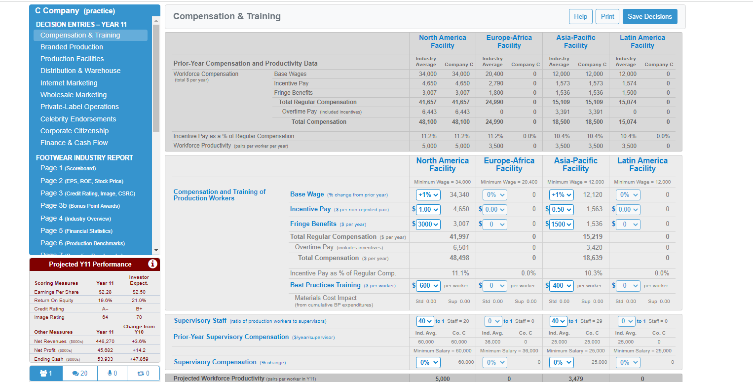Open Distribution & Warehouse entry
The width and height of the screenshot is (753, 382).
[x=80, y=71]
